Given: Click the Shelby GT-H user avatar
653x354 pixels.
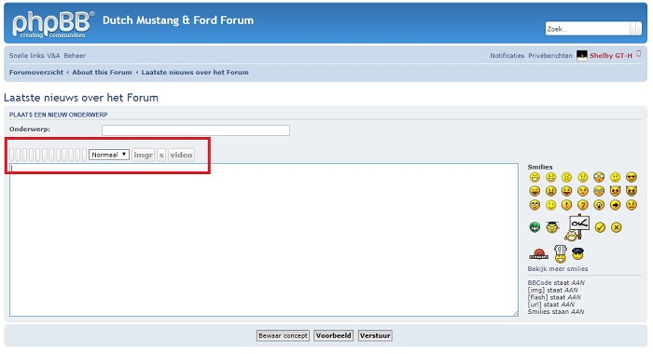Looking at the screenshot, I should pos(582,55).
